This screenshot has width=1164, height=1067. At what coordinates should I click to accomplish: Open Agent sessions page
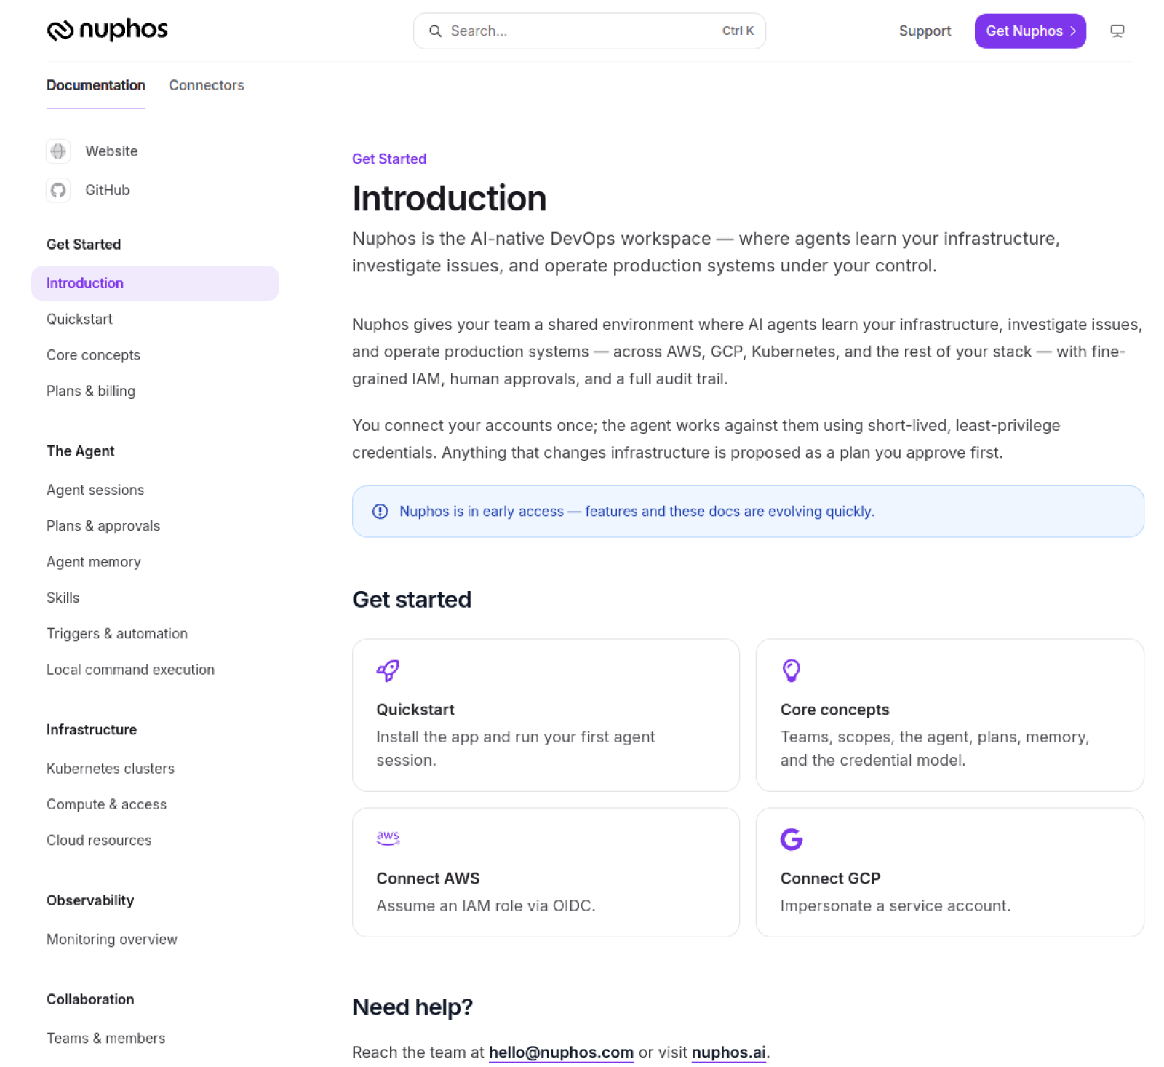[x=95, y=490]
